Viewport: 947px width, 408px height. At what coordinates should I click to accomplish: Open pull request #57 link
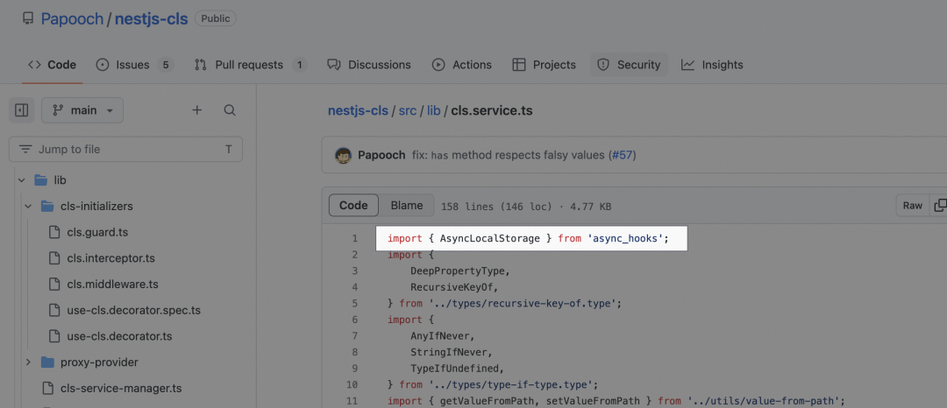coord(622,155)
